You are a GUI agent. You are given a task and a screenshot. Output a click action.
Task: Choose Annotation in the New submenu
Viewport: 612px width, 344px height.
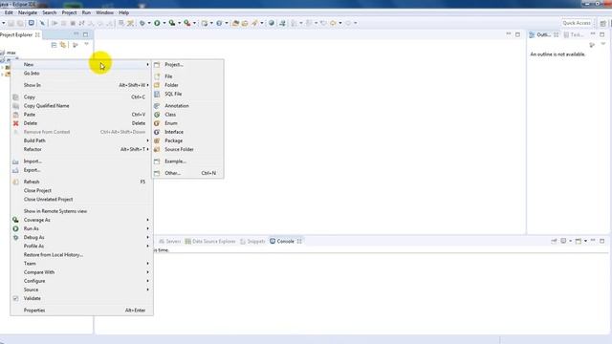point(187,106)
